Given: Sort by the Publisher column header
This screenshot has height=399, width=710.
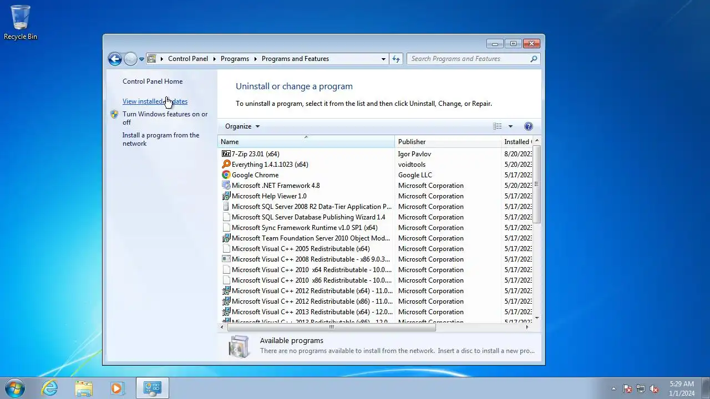Looking at the screenshot, I should [448, 141].
